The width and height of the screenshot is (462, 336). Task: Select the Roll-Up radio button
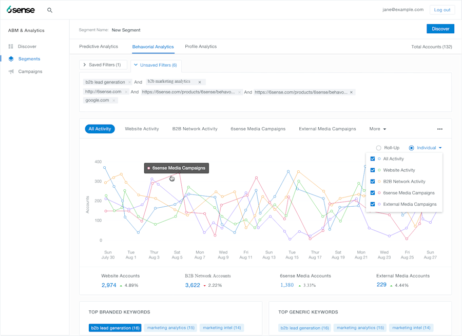pyautogui.click(x=379, y=148)
